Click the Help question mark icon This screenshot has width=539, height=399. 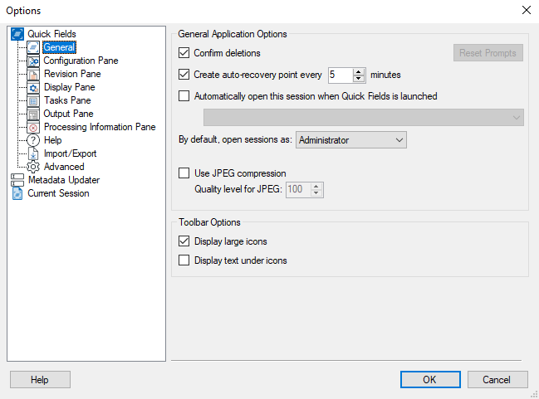click(x=33, y=140)
